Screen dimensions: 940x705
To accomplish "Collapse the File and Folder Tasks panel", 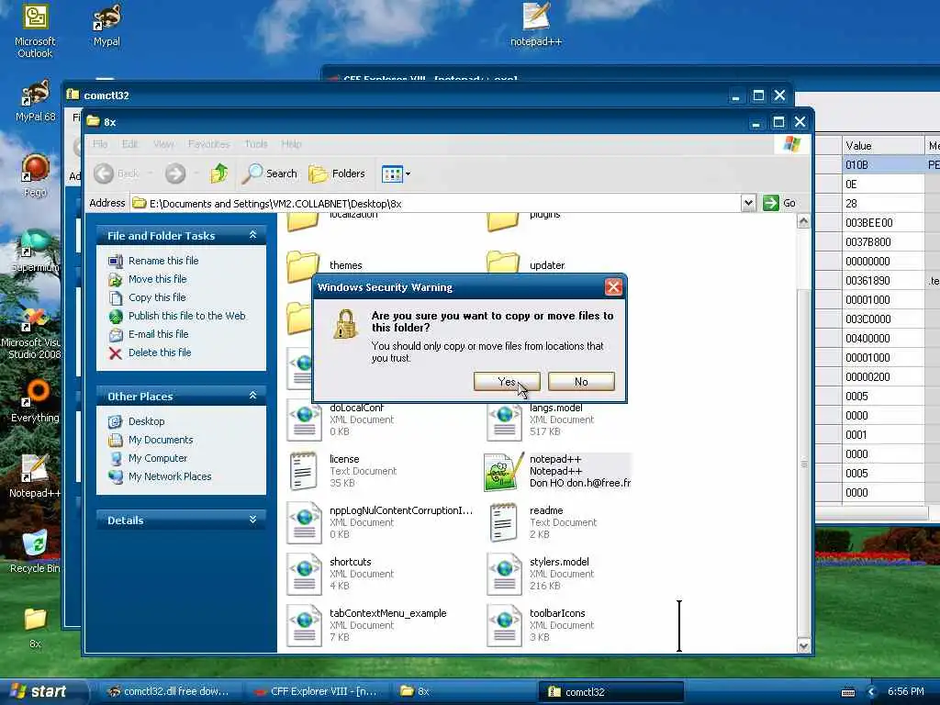I will point(252,235).
